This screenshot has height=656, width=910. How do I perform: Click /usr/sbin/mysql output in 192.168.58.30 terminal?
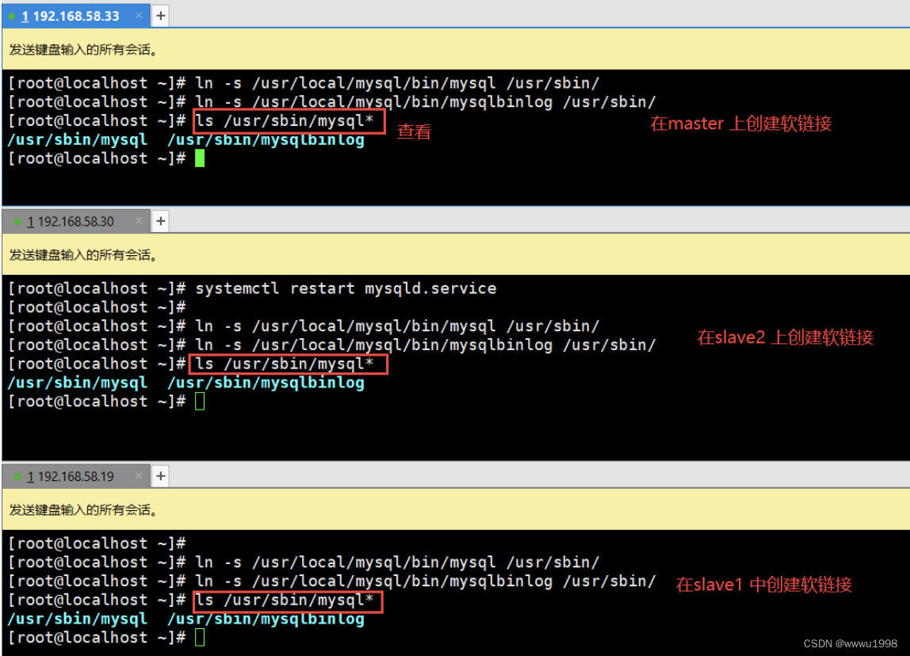point(77,383)
